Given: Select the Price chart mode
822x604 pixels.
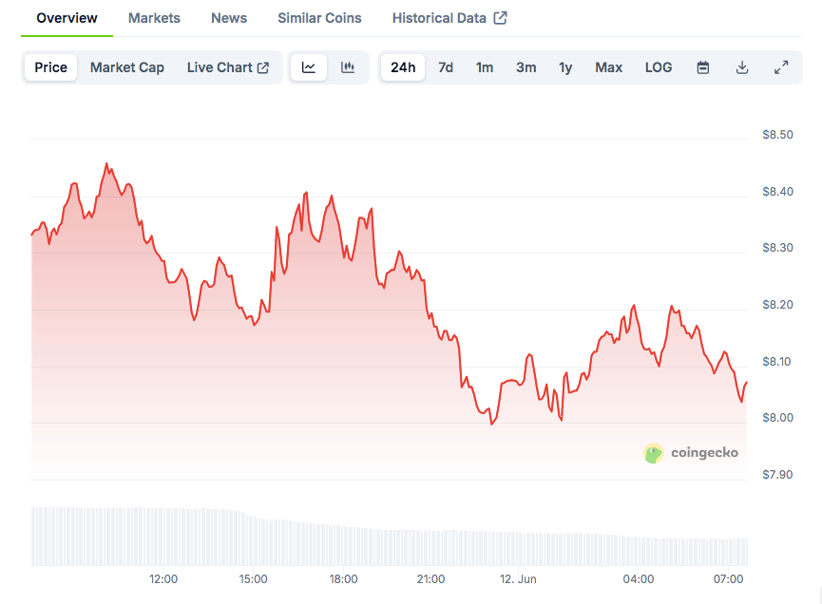Looking at the screenshot, I should click(x=51, y=67).
